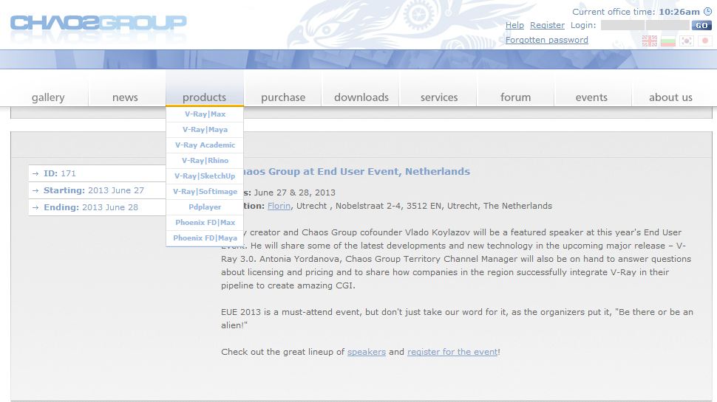This screenshot has height=402, width=717.
Task: Select V-Ray|Maya from products dropdown
Action: coord(205,130)
